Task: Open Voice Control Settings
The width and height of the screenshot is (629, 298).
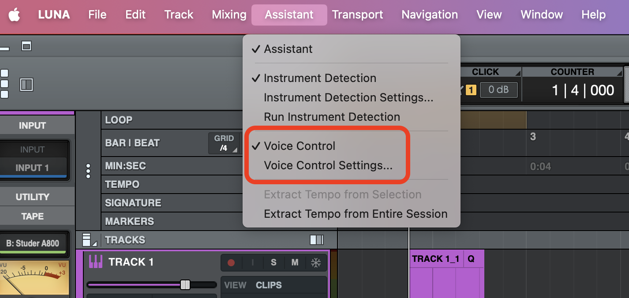Action: (x=328, y=165)
